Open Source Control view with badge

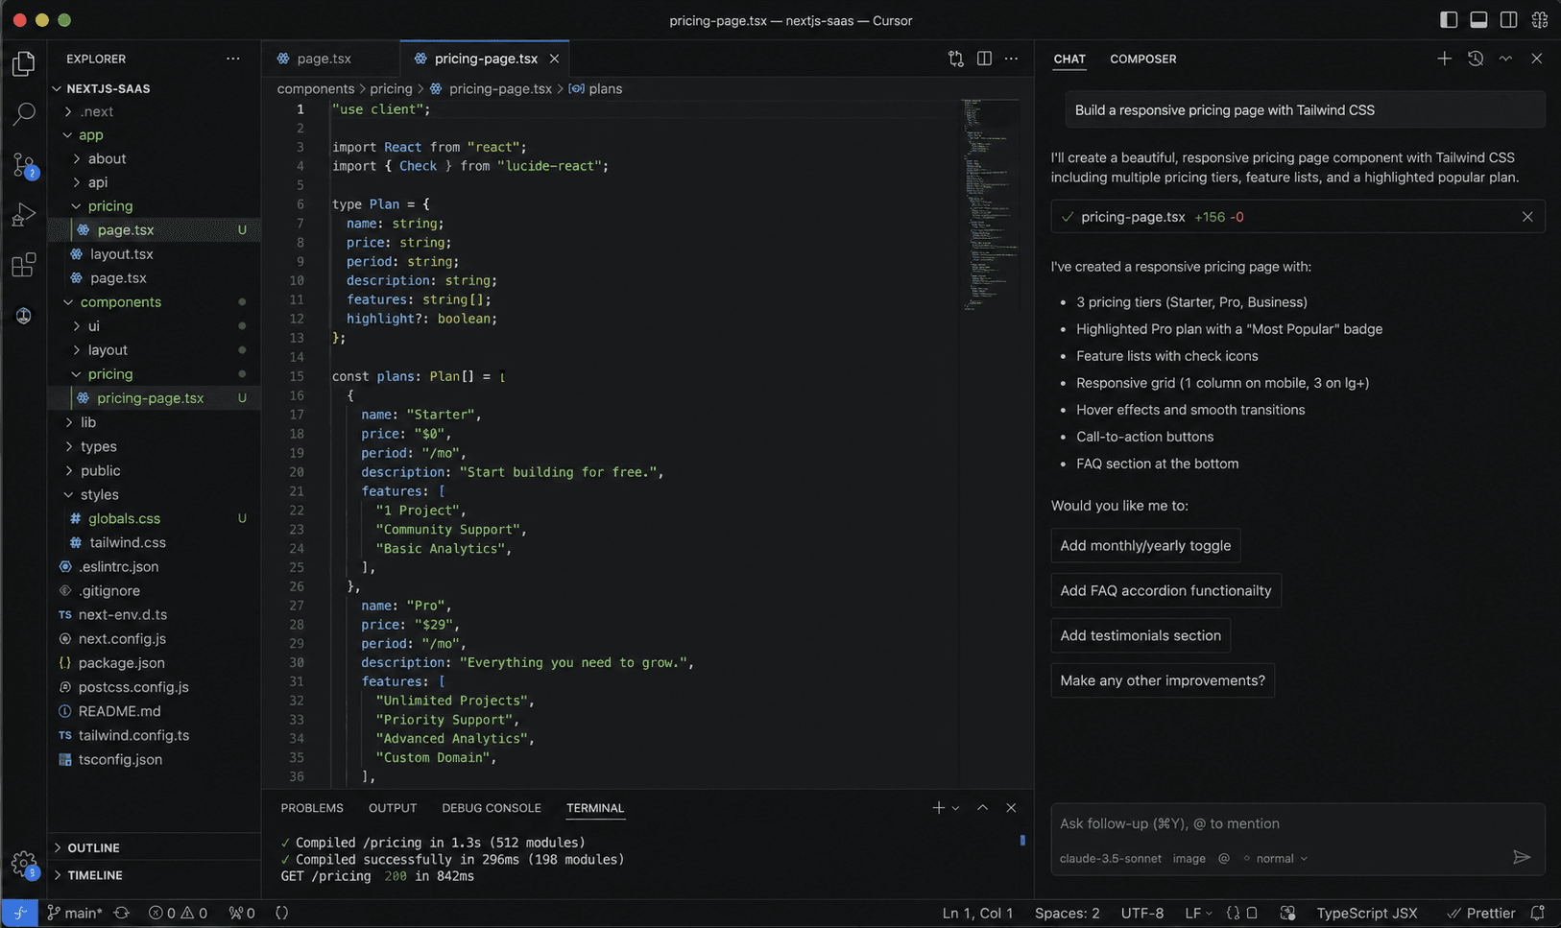tap(24, 165)
